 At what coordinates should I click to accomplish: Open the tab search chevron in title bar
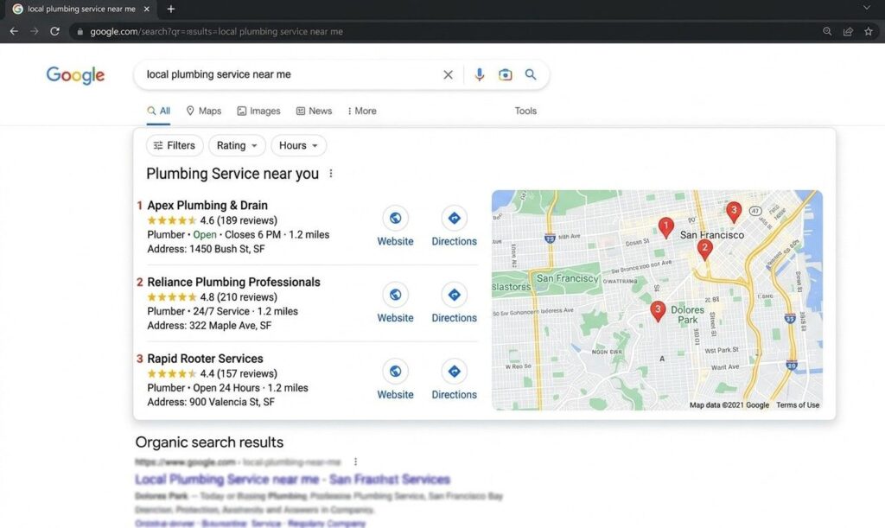866,8
